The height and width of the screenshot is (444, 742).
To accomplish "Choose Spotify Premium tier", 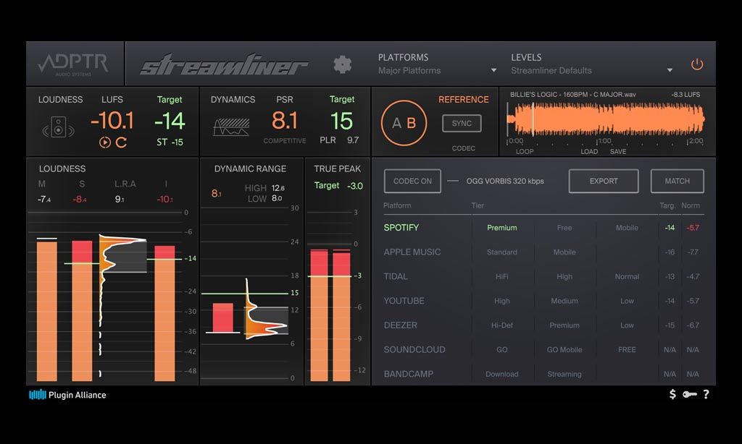I will (502, 228).
